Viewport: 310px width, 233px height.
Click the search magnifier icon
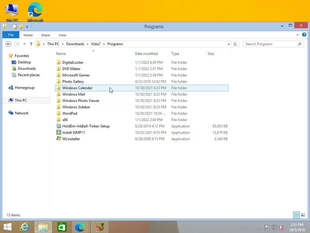click(299, 44)
